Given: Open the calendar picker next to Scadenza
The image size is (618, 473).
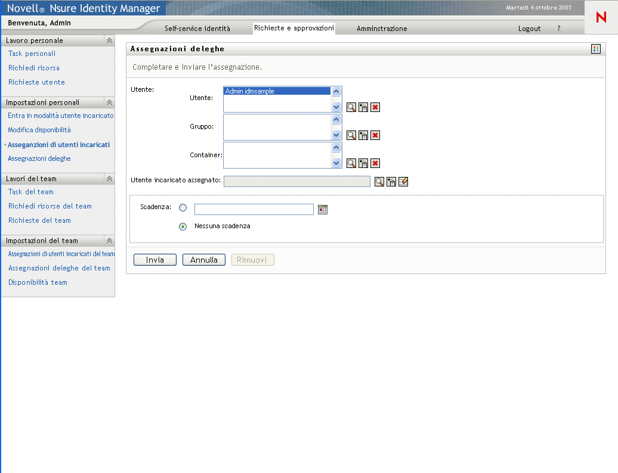Looking at the screenshot, I should tap(323, 210).
